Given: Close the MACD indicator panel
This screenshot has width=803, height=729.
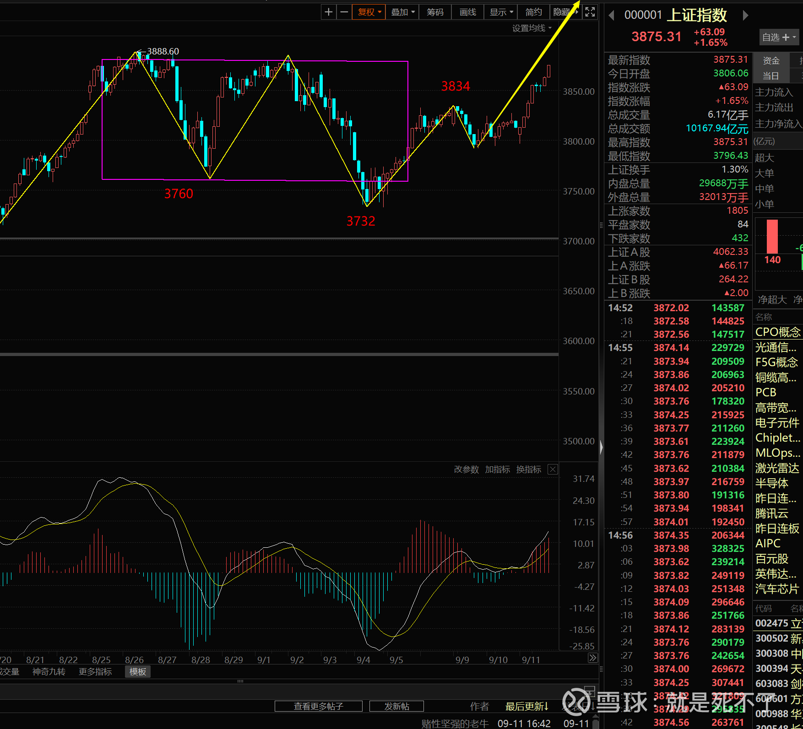Looking at the screenshot, I should 553,470.
